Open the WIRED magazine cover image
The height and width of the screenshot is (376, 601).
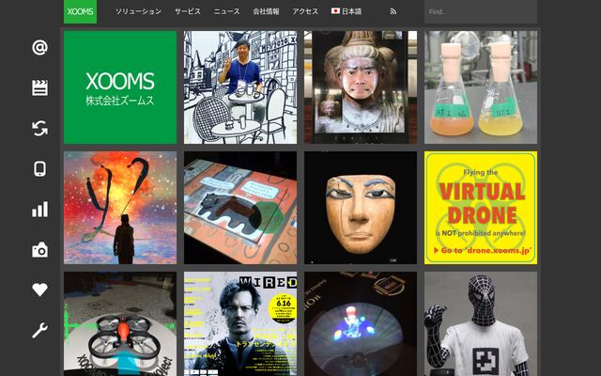pyautogui.click(x=240, y=323)
